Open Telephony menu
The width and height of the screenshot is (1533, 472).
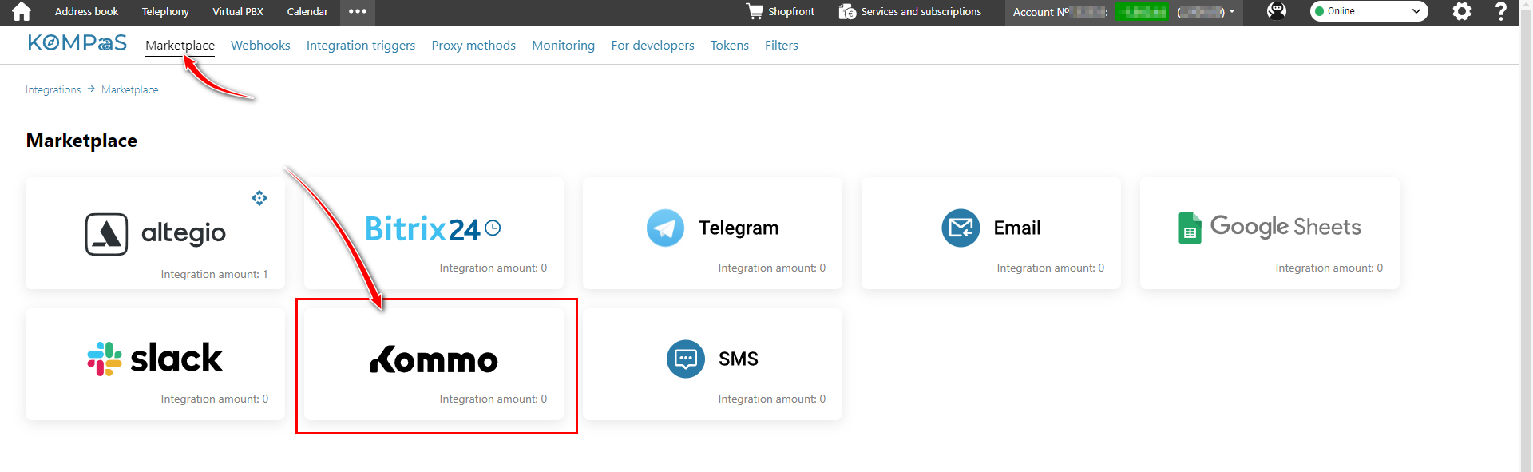[x=165, y=11]
